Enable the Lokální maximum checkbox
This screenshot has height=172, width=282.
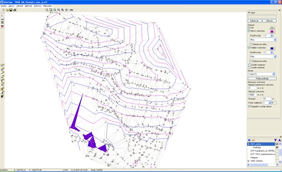click(x=250, y=65)
